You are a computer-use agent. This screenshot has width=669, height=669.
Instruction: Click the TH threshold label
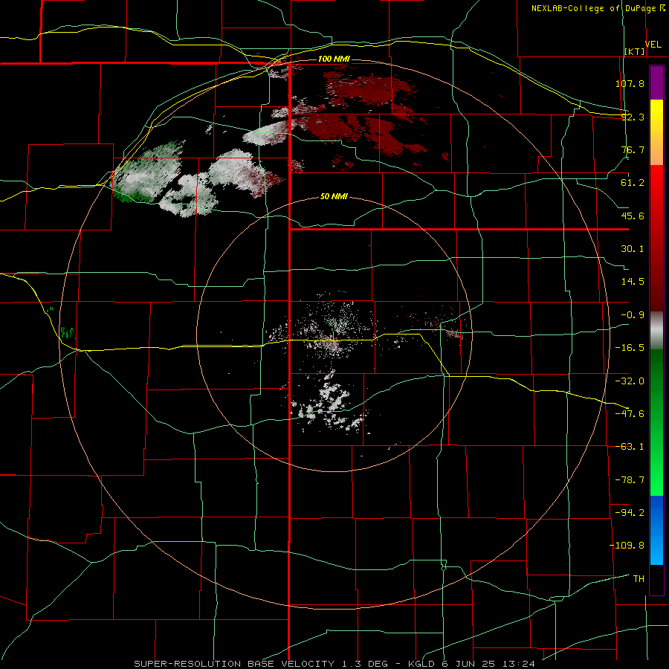(639, 578)
